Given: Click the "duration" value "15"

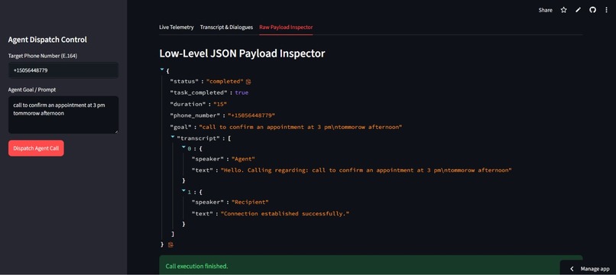Looking at the screenshot, I should (220, 104).
